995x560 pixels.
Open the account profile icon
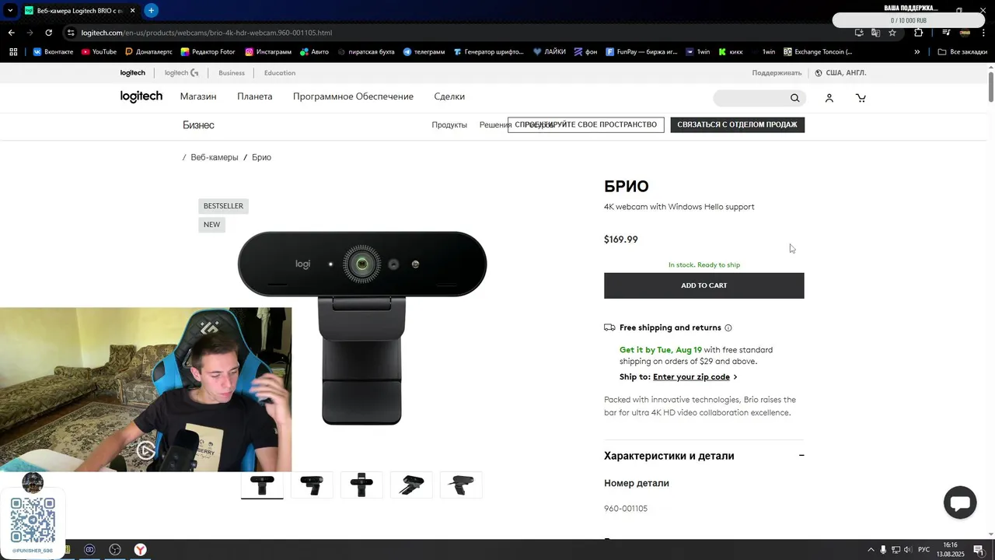pyautogui.click(x=829, y=98)
